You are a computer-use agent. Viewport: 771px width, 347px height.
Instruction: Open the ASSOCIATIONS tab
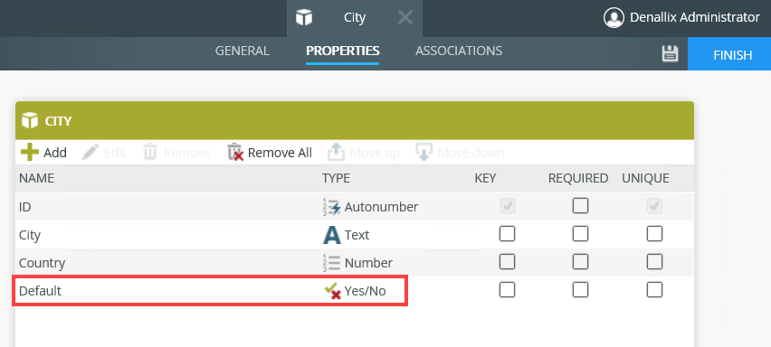tap(459, 51)
